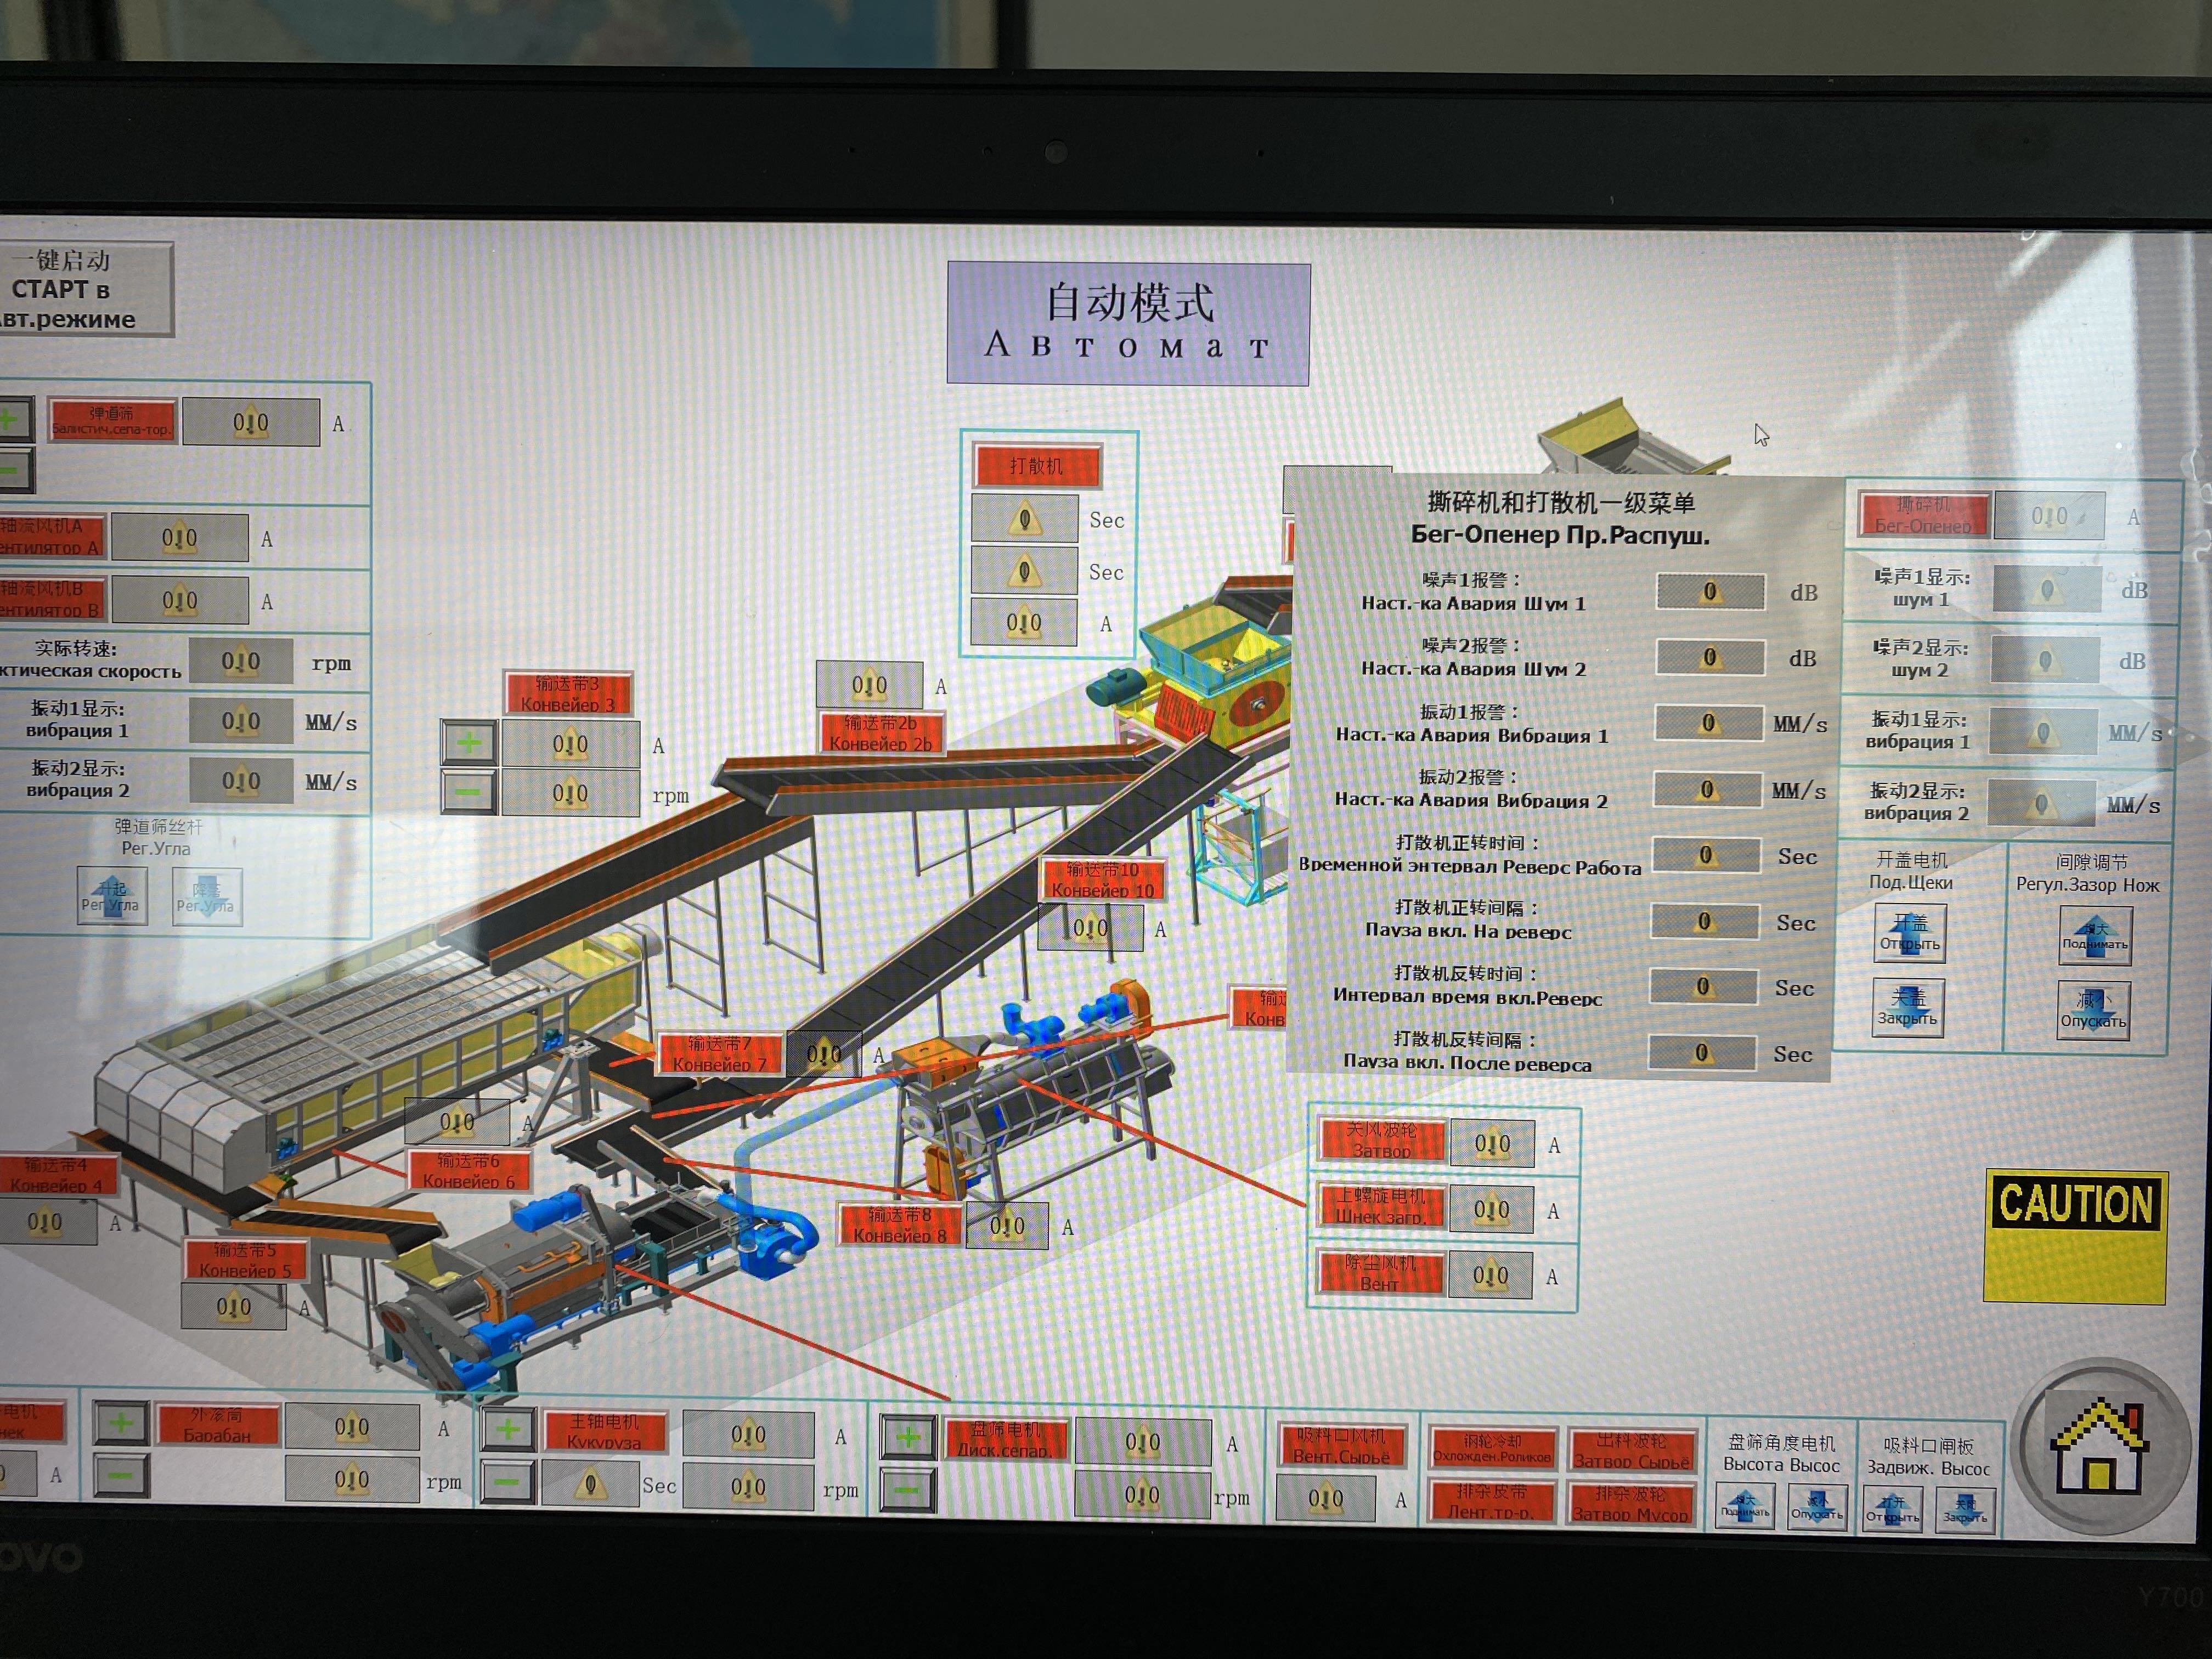Raise the knife gap with the Поднимать arrow
The image size is (2212, 1659).
(2095, 936)
